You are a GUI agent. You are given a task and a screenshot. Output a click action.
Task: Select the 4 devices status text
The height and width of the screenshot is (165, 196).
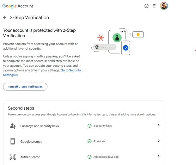99,141
